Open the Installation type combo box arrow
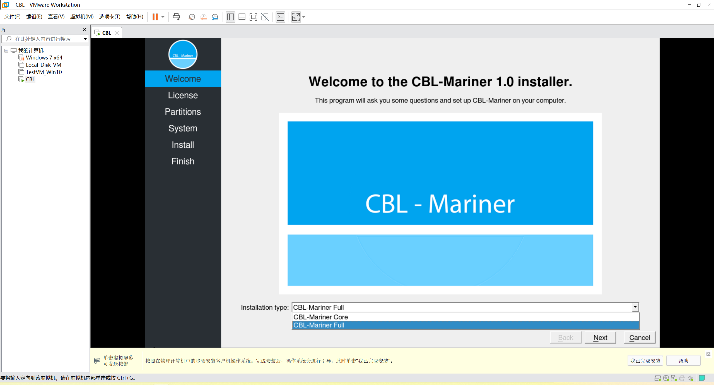The height and width of the screenshot is (385, 714). 635,307
